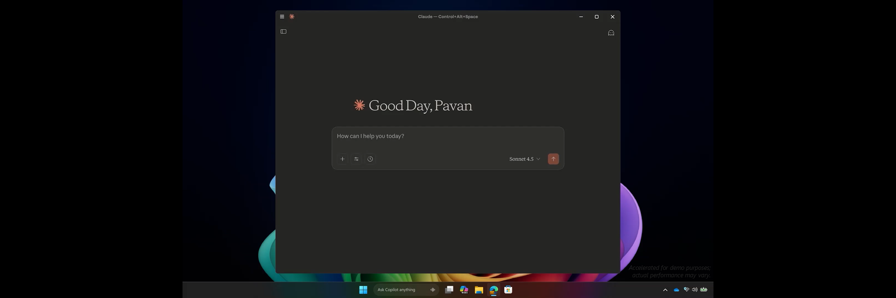Open the volume speaker tray icon
Image resolution: width=896 pixels, height=298 pixels.
click(695, 290)
